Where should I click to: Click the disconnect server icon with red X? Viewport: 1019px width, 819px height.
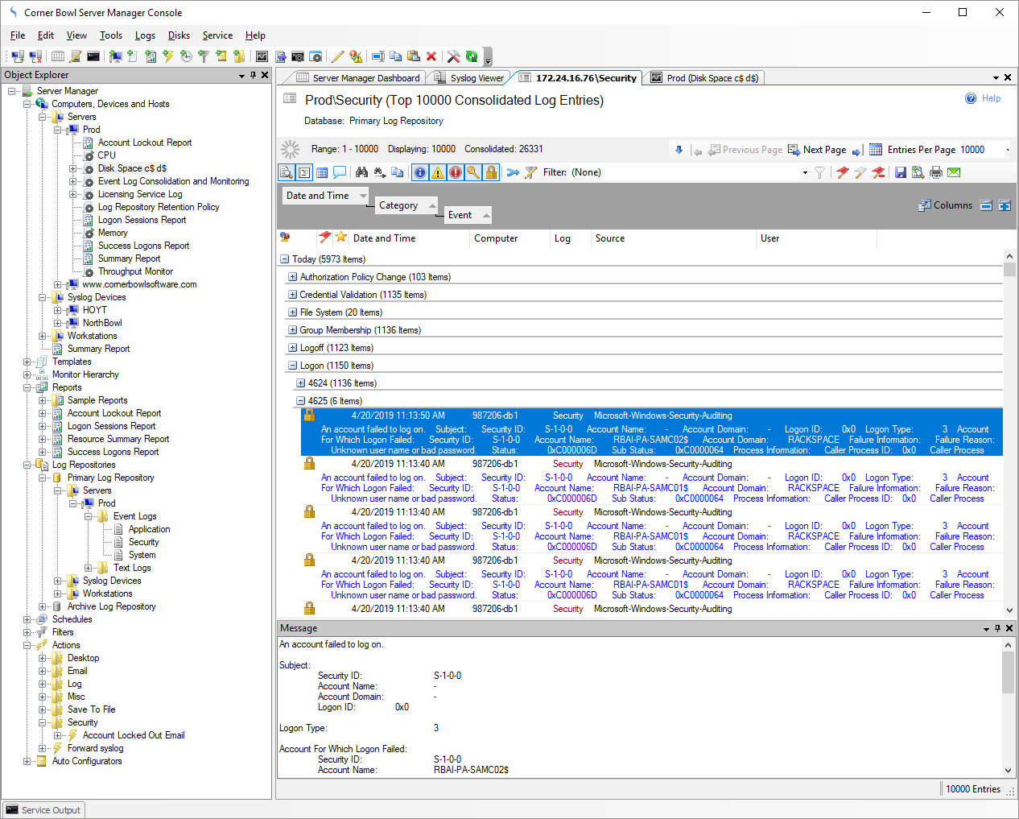35,56
